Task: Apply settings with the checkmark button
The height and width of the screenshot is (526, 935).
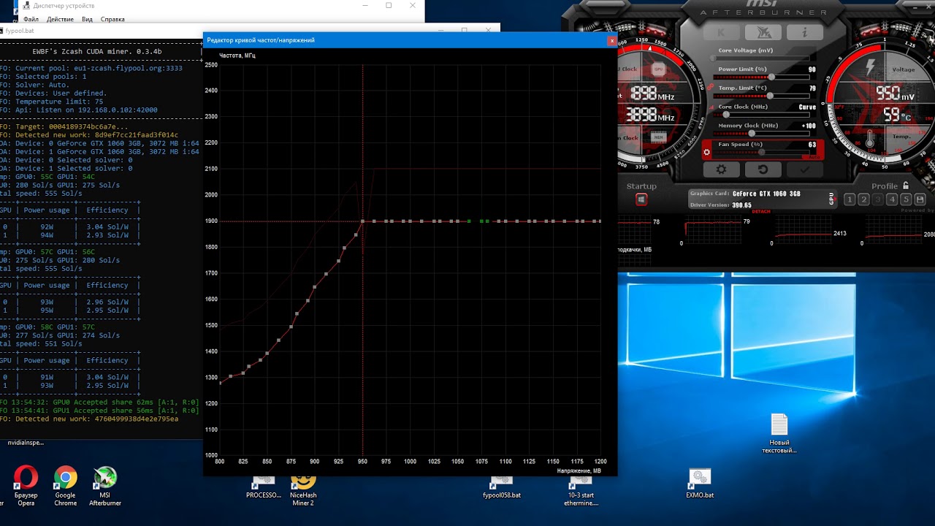Action: pos(804,169)
